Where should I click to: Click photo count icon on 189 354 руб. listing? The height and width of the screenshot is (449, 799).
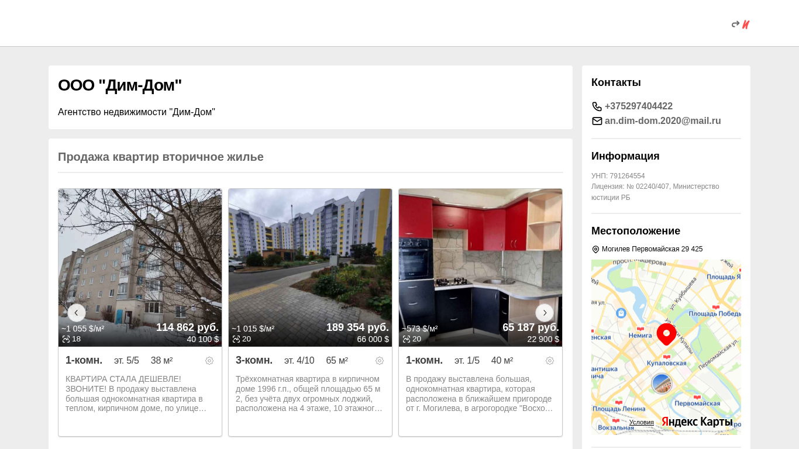pyautogui.click(x=236, y=339)
